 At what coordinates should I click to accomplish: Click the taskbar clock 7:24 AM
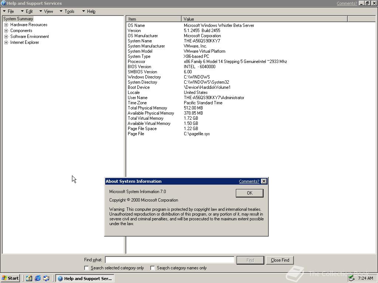pos(365,278)
